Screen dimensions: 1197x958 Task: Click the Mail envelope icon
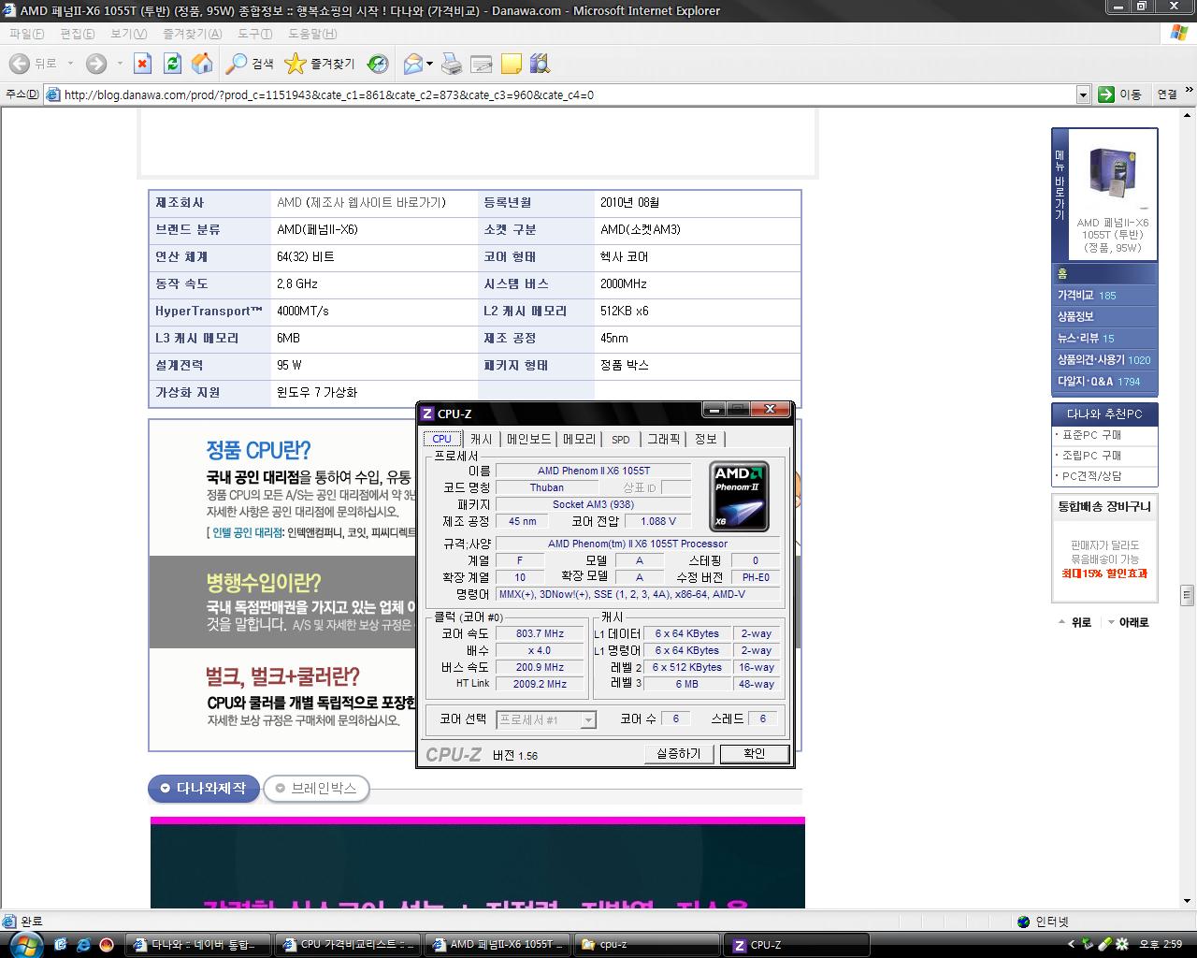413,64
